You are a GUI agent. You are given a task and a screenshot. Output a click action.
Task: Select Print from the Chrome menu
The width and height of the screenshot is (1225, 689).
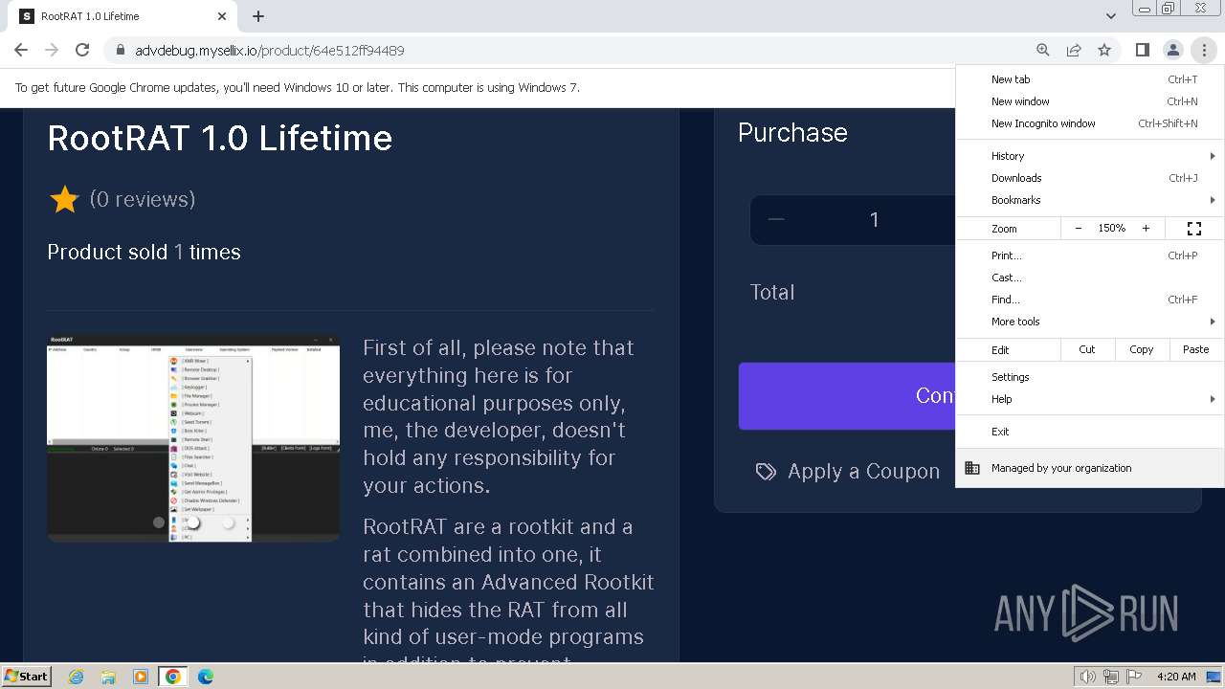click(1090, 256)
